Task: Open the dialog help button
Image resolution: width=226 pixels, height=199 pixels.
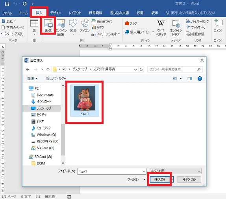Action: [x=200, y=79]
